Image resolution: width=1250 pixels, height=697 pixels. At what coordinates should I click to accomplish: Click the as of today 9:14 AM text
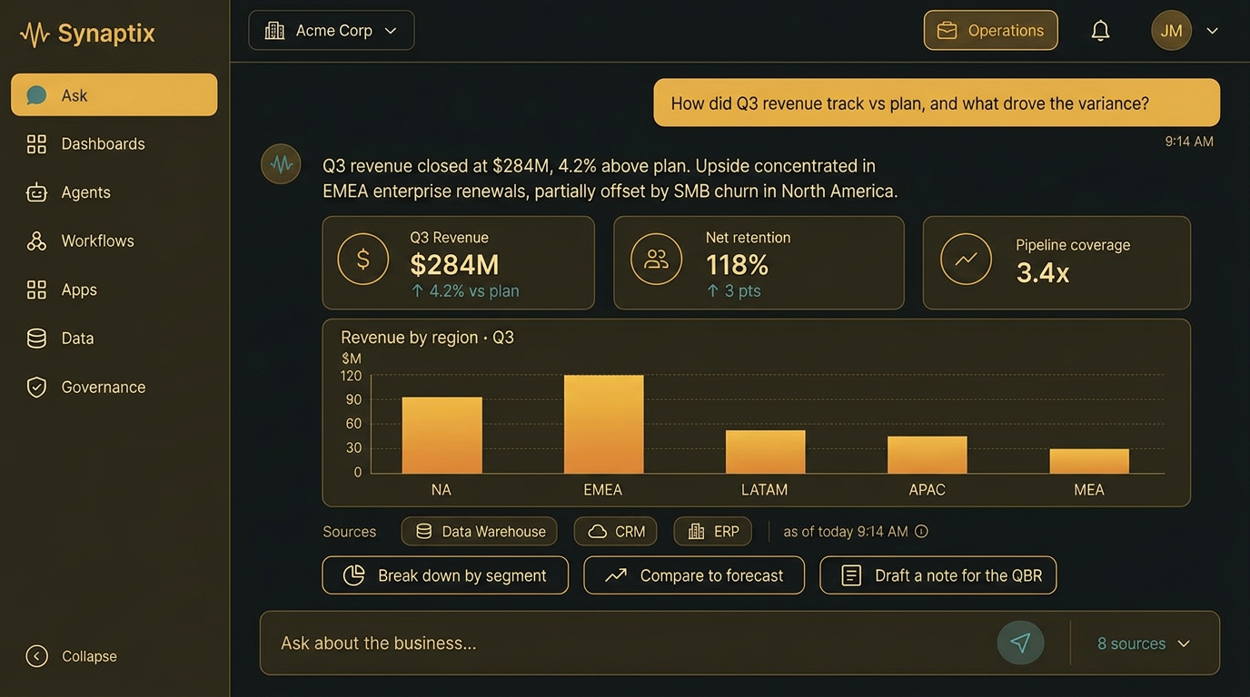(845, 531)
